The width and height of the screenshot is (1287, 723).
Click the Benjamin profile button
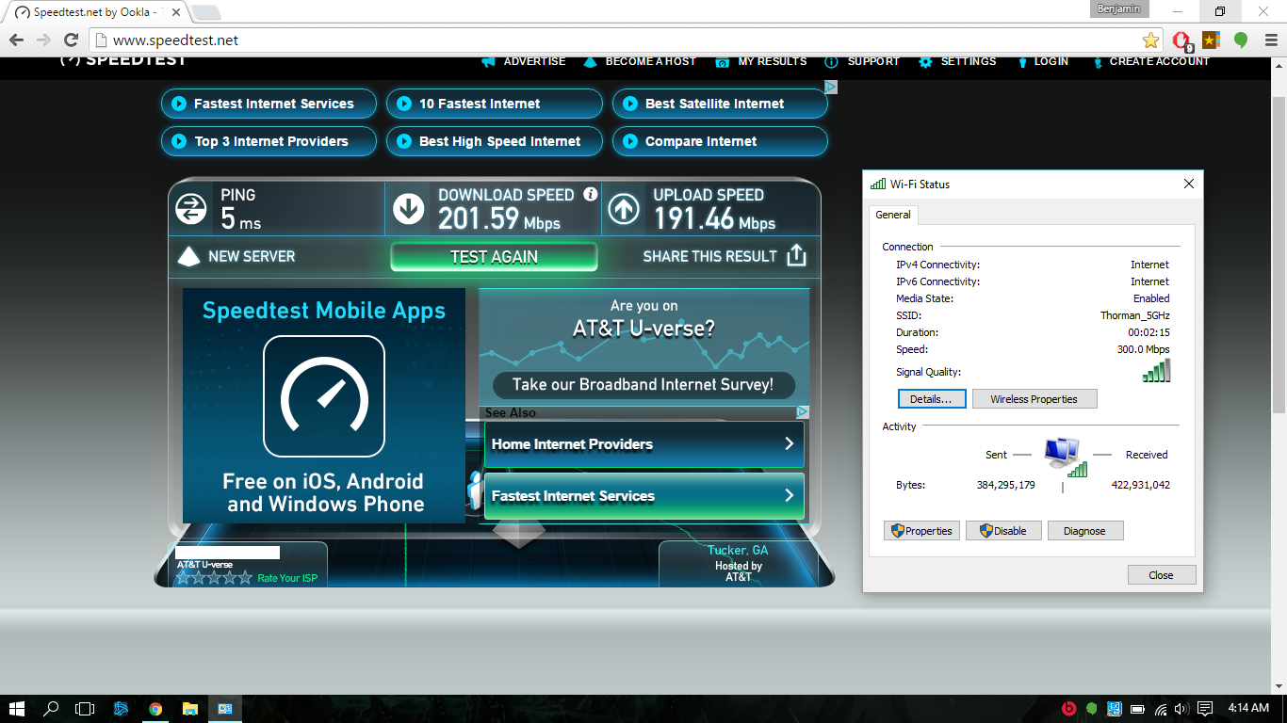(x=1119, y=9)
